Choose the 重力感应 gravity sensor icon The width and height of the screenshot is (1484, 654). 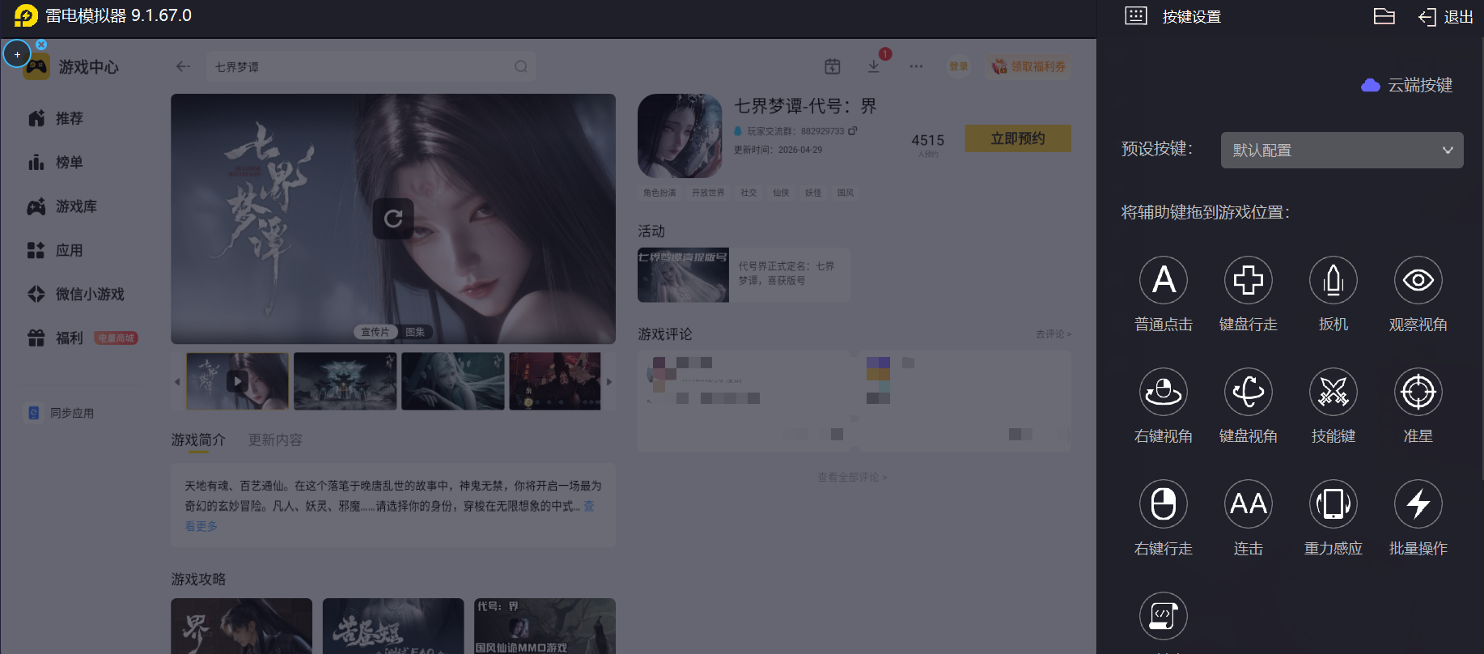point(1333,503)
